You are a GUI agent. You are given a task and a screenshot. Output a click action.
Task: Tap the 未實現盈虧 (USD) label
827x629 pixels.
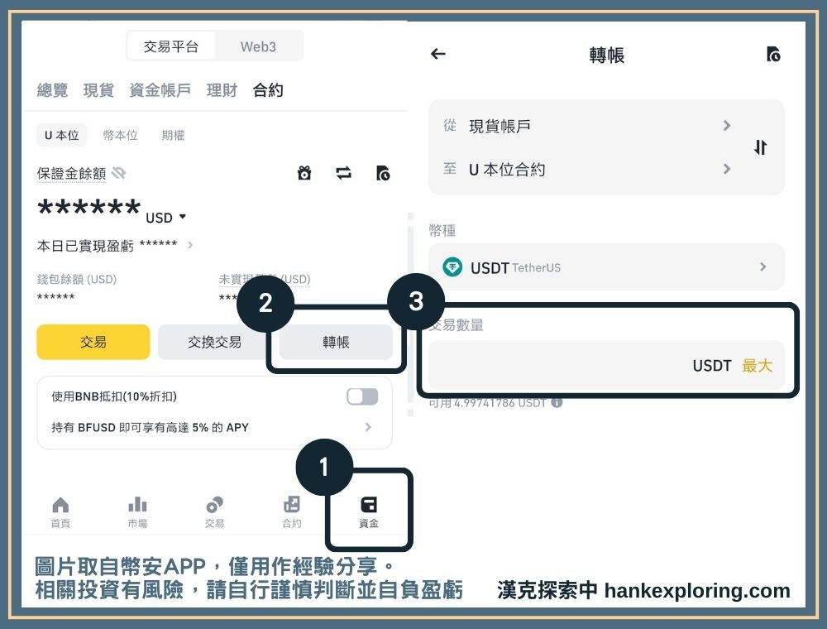[265, 279]
